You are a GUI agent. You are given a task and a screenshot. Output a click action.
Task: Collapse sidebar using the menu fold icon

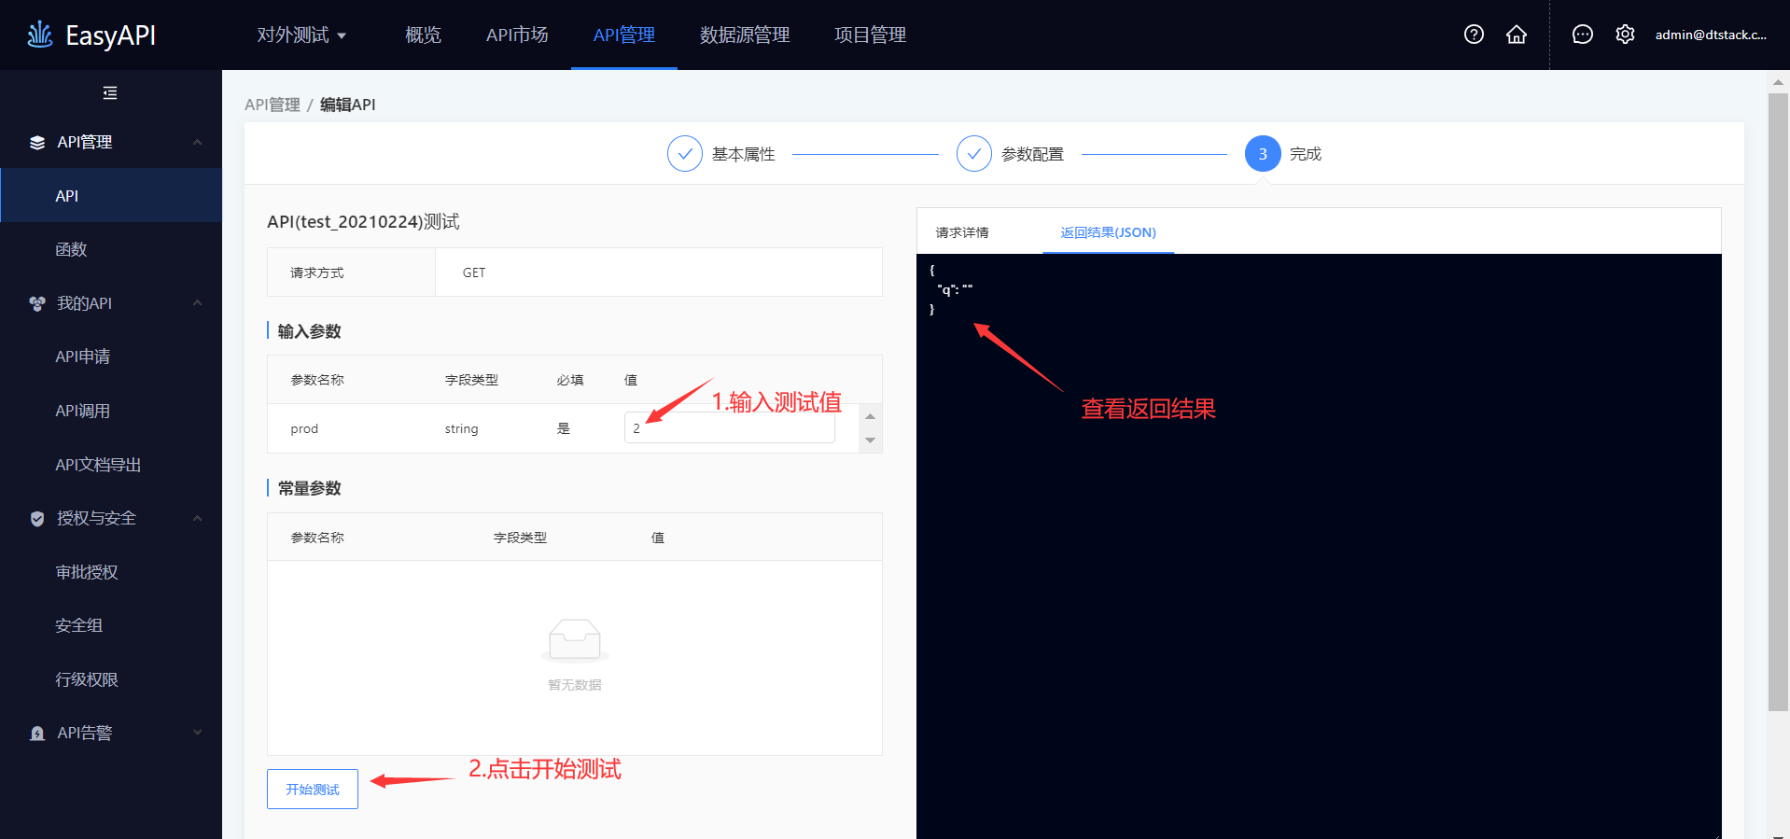110,92
